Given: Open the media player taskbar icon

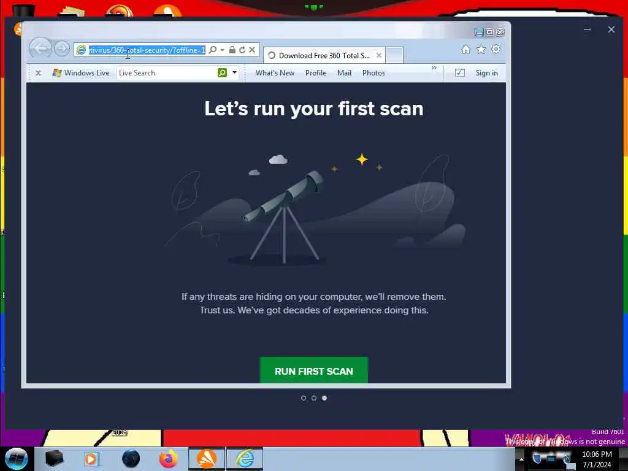Looking at the screenshot, I should pos(91,459).
